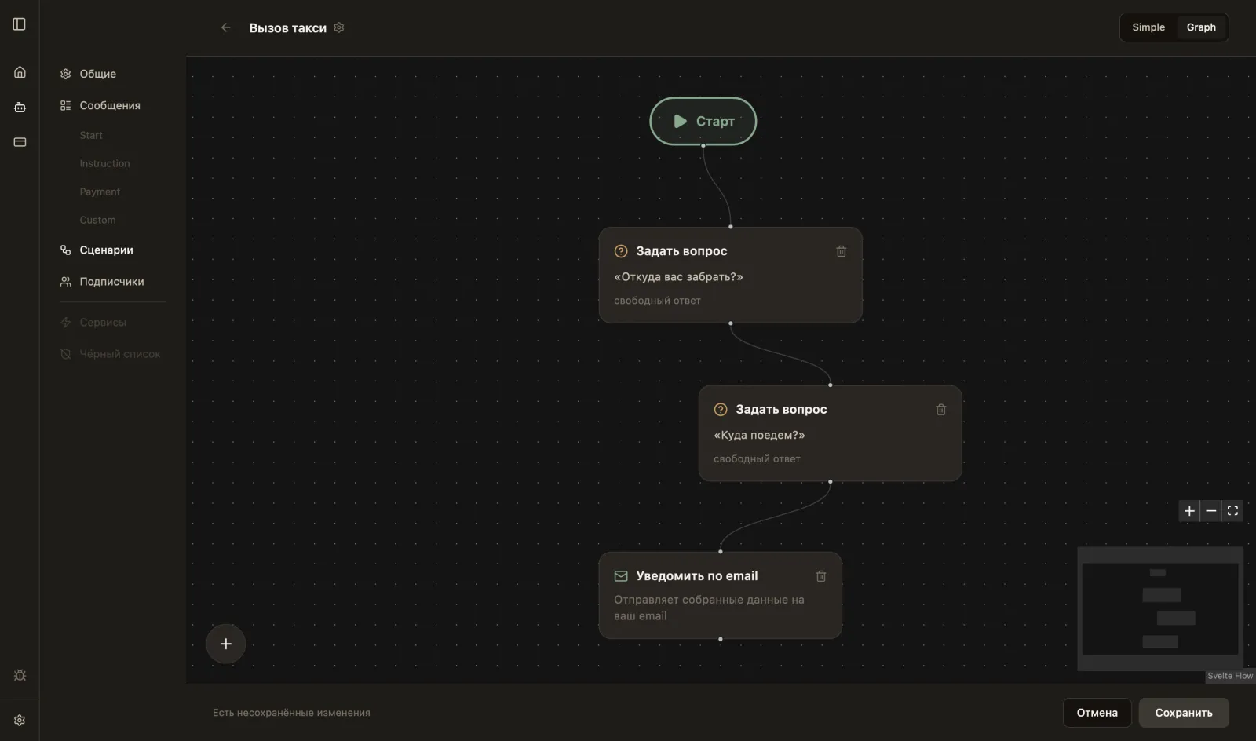
Task: Open Подписчики section
Action: tap(111, 281)
